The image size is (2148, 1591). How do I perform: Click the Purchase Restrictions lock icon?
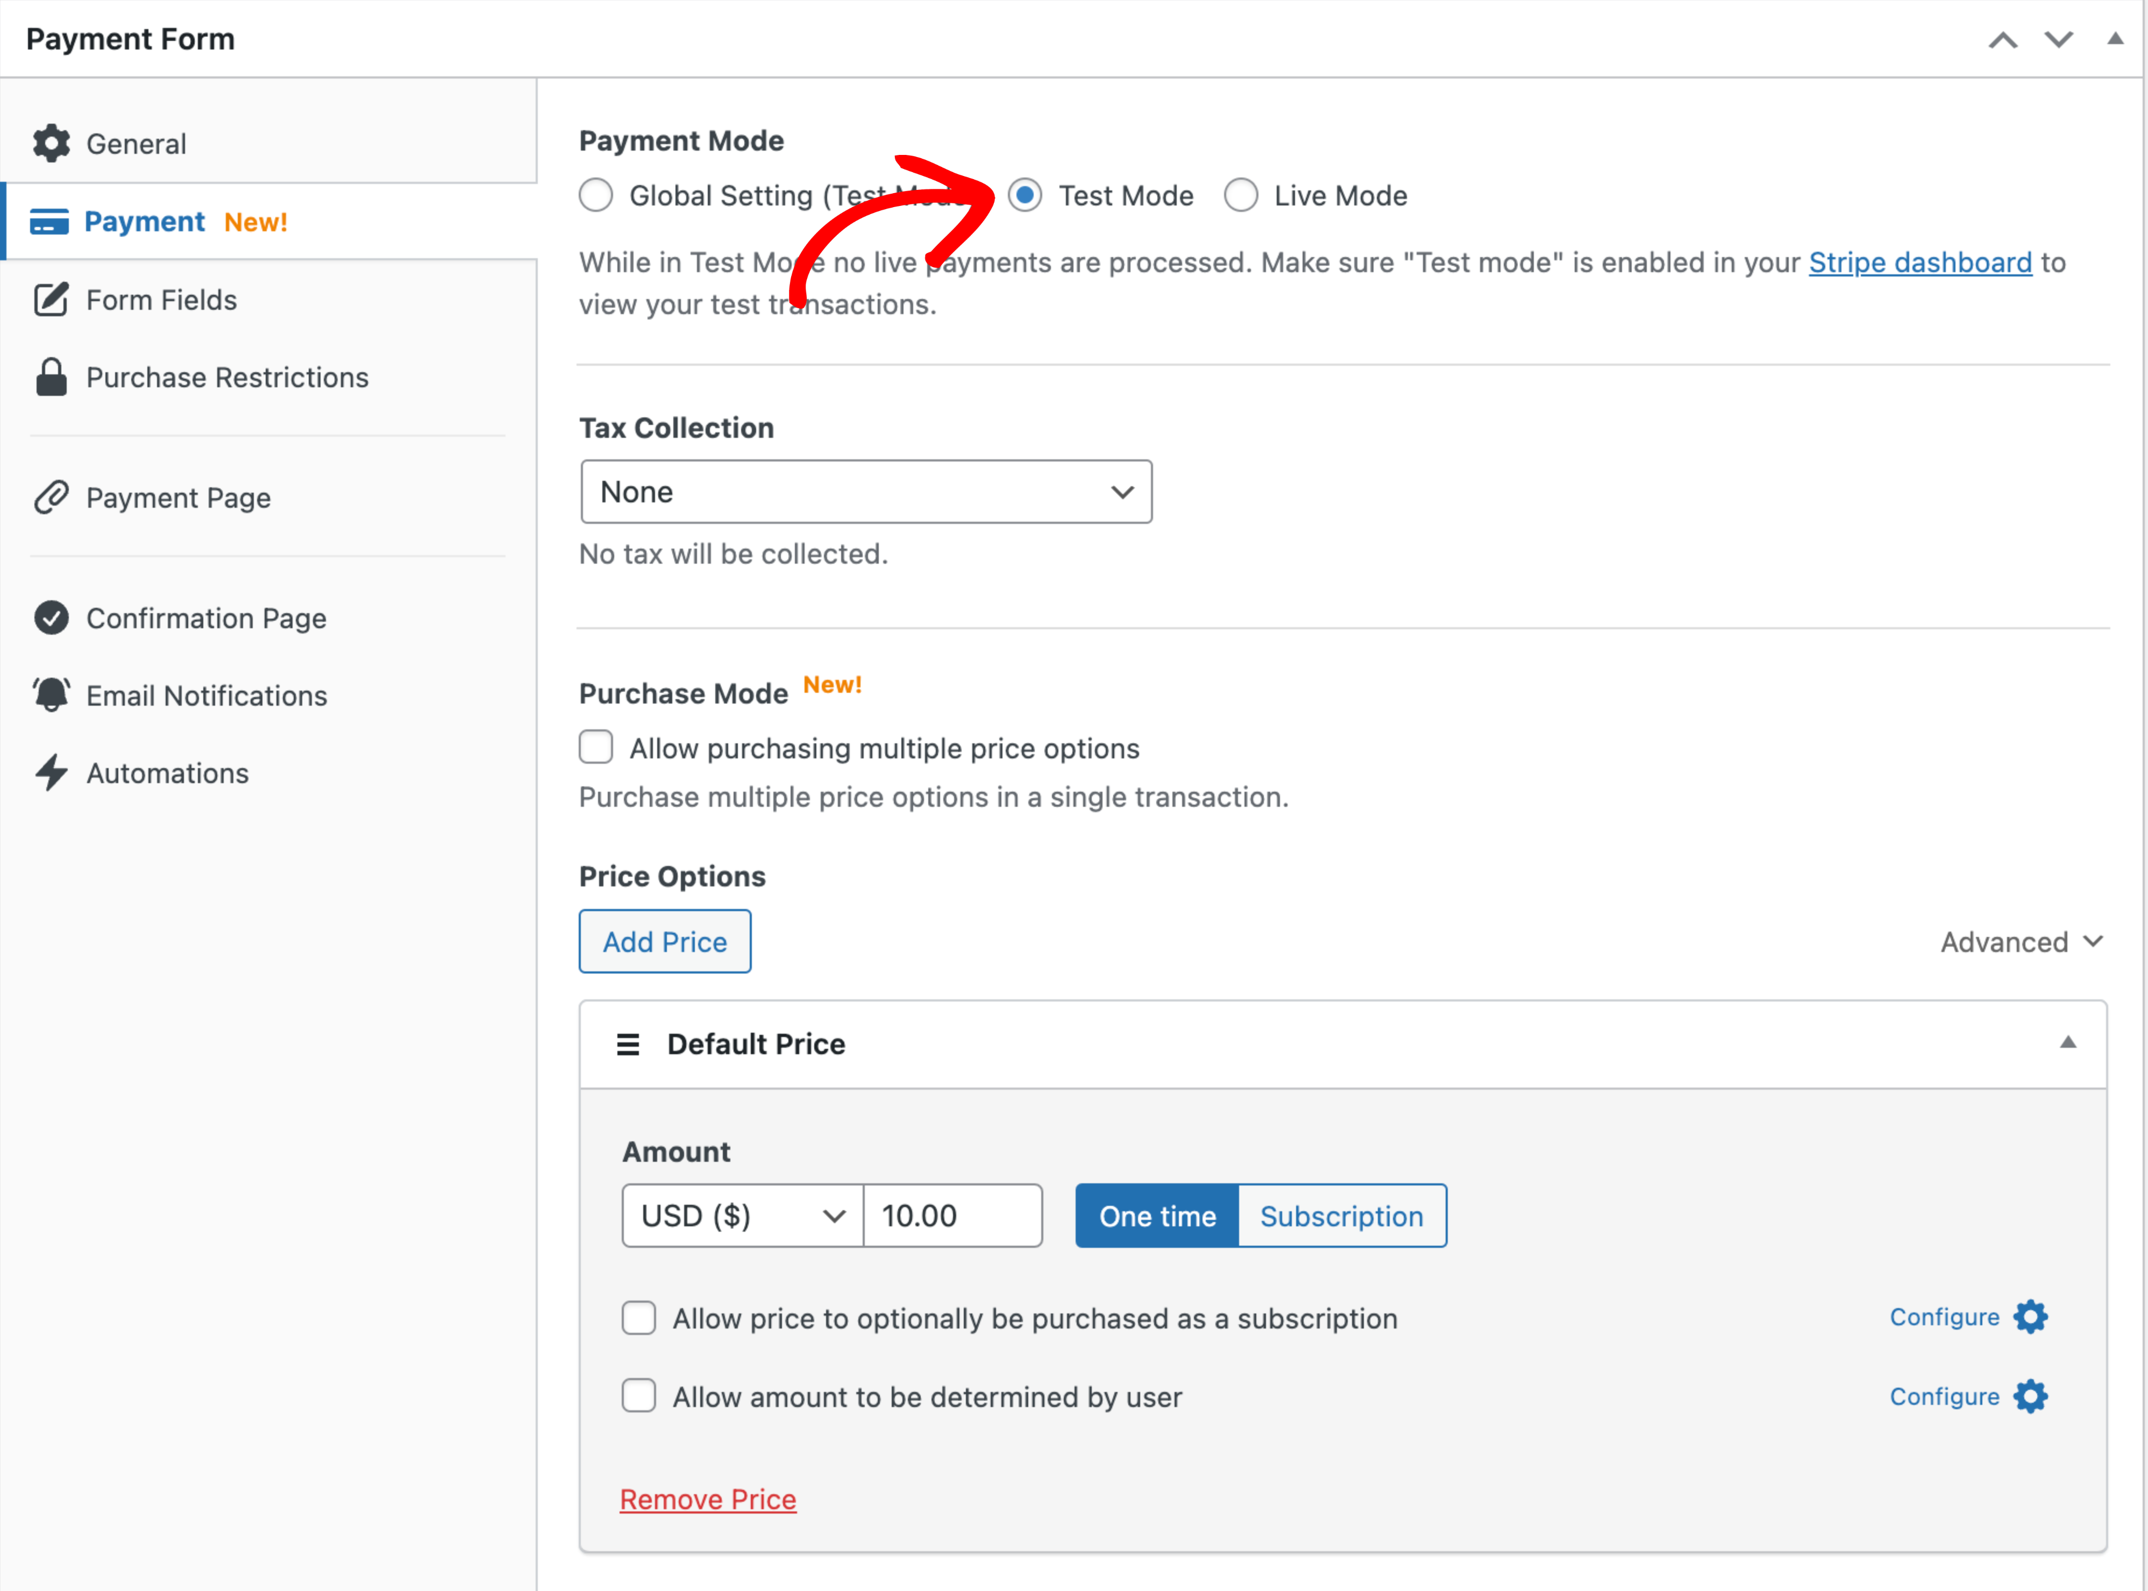(x=51, y=378)
